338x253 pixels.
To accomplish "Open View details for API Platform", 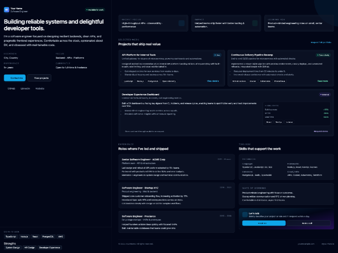I will click(213, 81).
